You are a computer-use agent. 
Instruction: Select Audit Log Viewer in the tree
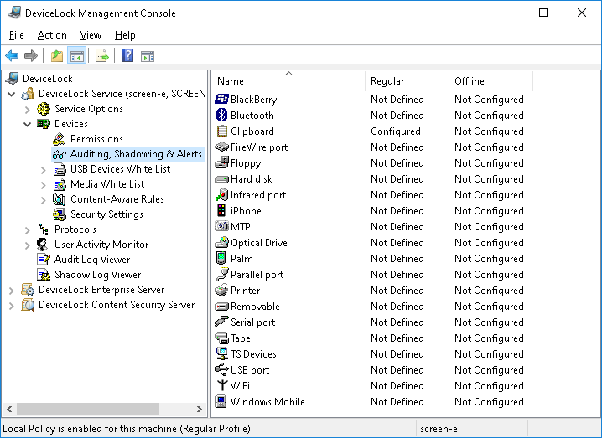(91, 260)
